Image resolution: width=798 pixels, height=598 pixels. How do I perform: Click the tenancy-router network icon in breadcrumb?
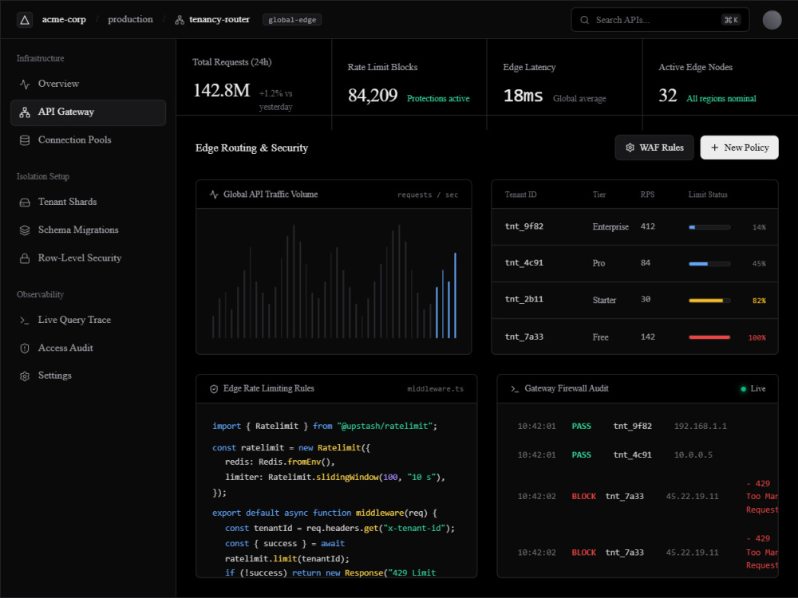pyautogui.click(x=179, y=20)
